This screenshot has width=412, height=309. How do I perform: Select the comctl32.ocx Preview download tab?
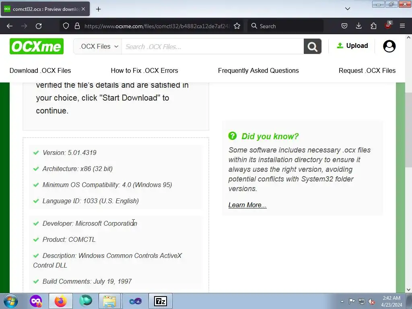[45, 9]
